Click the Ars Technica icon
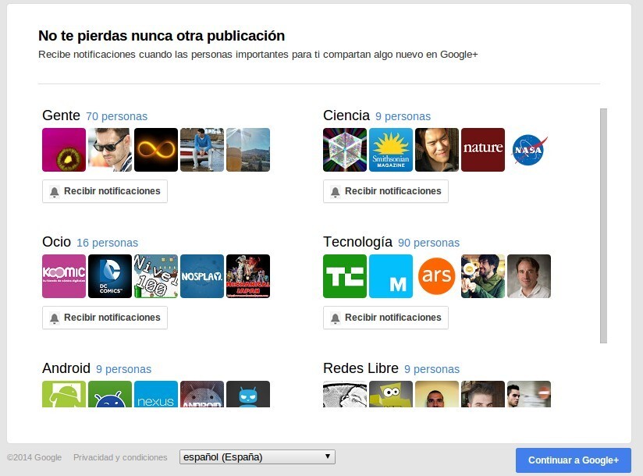This screenshot has height=476, width=643. (x=437, y=276)
